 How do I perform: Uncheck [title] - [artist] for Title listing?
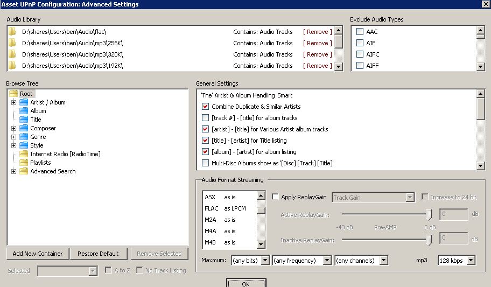(206, 141)
